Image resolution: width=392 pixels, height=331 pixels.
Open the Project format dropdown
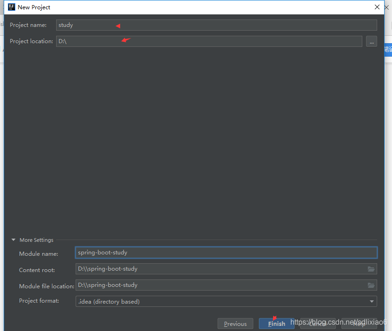click(x=226, y=301)
